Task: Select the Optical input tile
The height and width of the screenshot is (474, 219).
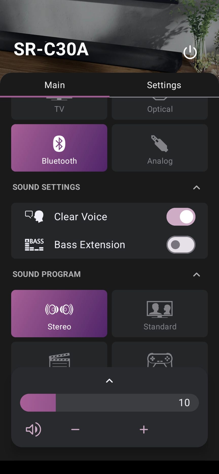Action: tap(160, 109)
